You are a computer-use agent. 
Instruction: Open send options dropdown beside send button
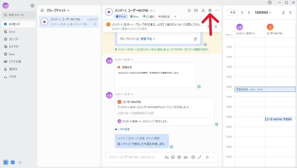pyautogui.click(x=214, y=157)
